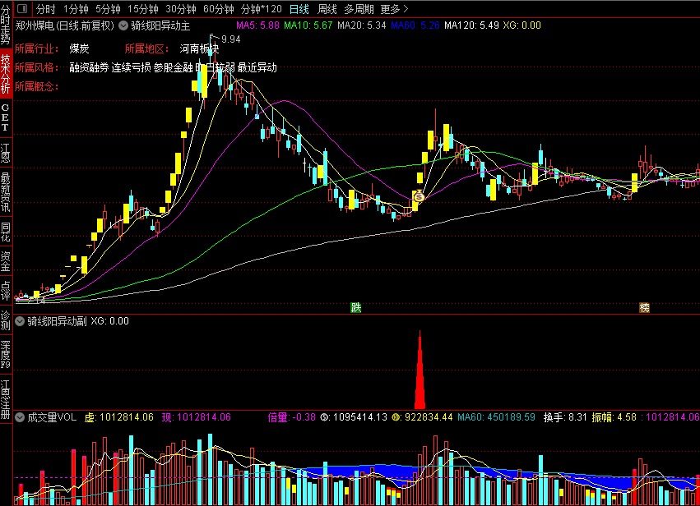Click the 最近异动 style tag
The width and height of the screenshot is (700, 506).
(257, 67)
